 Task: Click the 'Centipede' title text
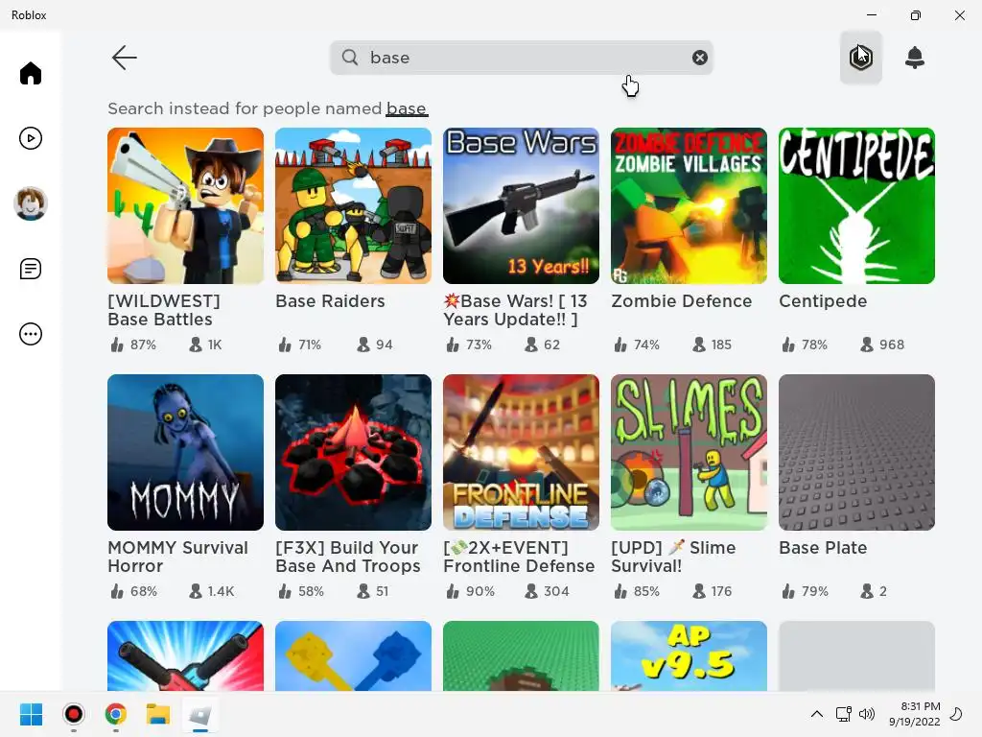coord(823,301)
